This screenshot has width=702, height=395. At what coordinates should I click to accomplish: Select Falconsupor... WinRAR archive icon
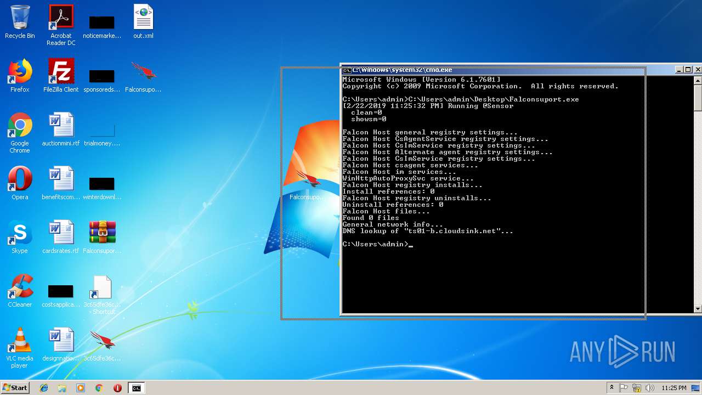[x=102, y=237]
